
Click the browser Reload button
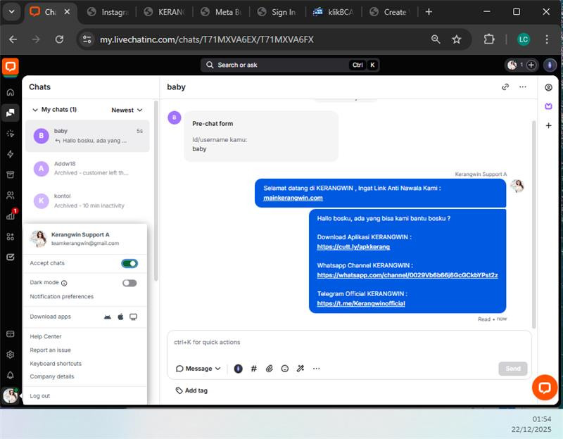(60, 39)
